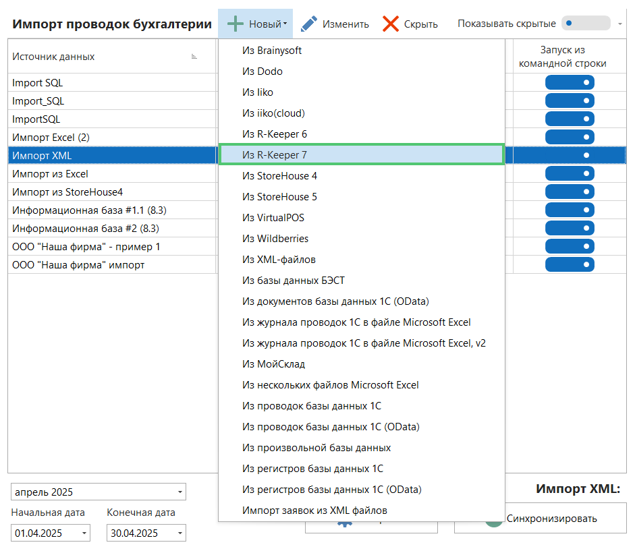
Task: Select Из Wildberries import option
Action: pos(275,239)
